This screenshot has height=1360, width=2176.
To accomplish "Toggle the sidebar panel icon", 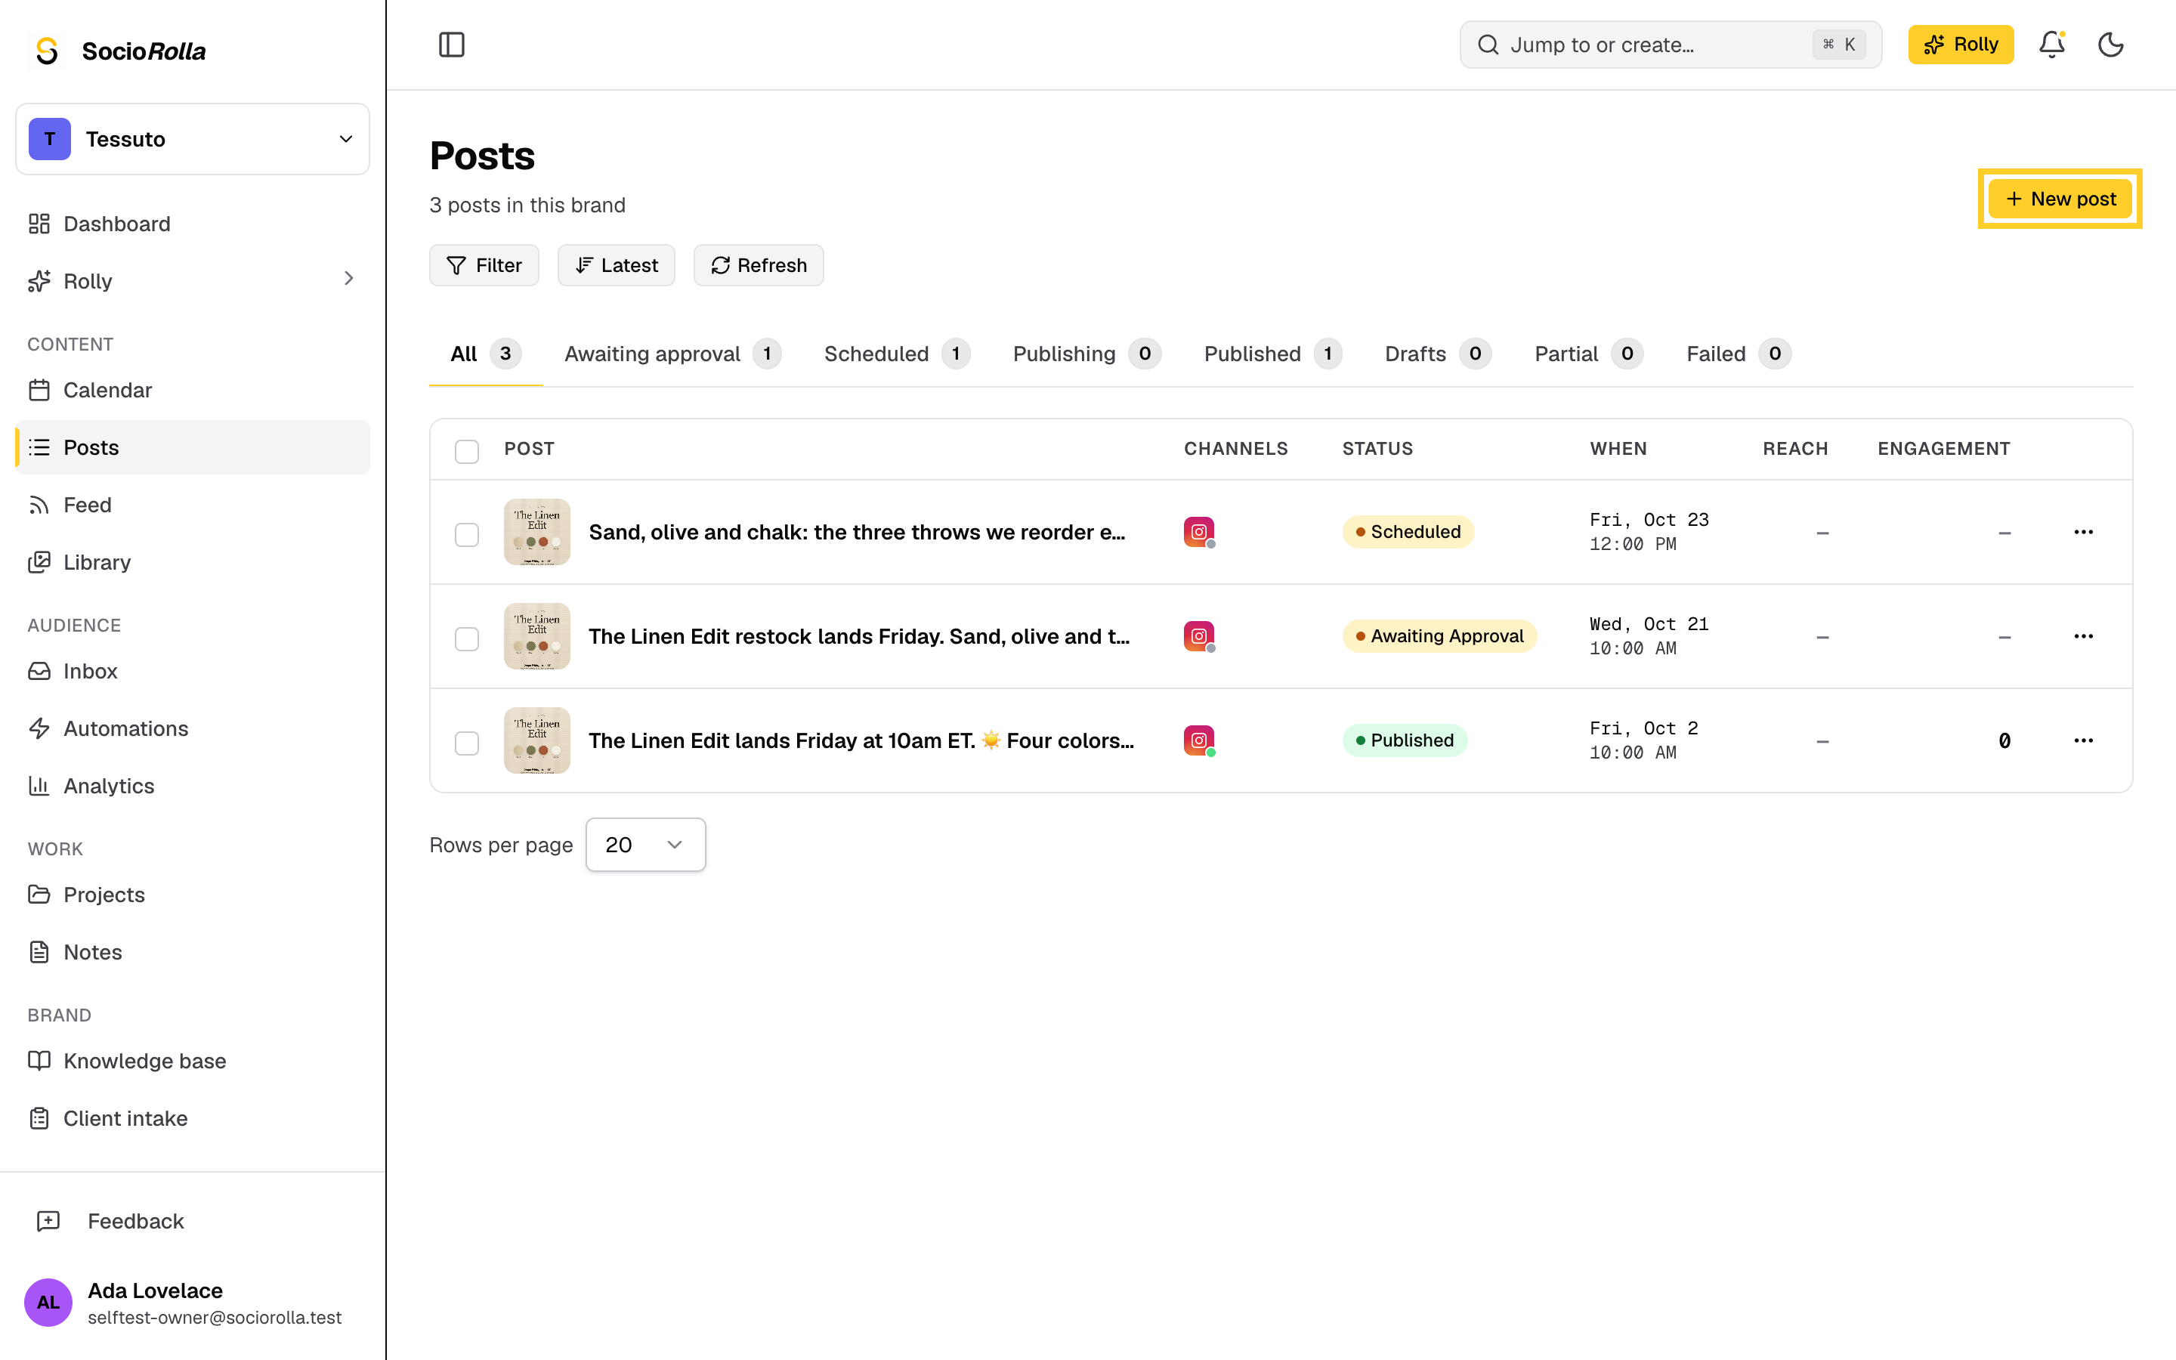I will [451, 44].
